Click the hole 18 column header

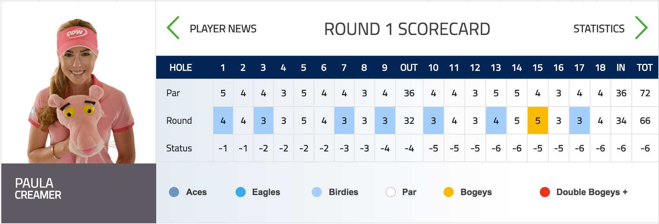coord(600,68)
